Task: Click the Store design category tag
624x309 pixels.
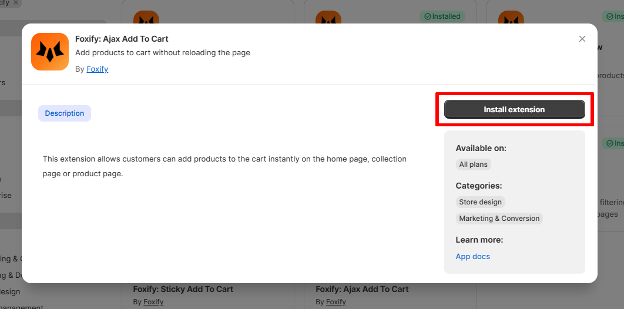Action: pyautogui.click(x=480, y=202)
